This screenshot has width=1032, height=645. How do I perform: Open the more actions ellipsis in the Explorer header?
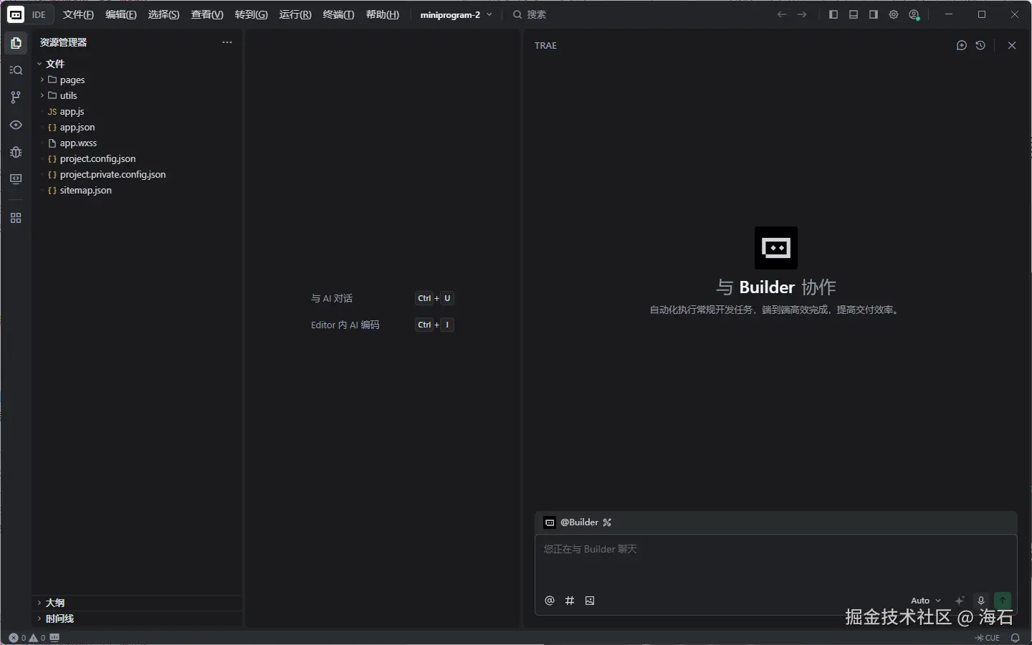pos(227,42)
